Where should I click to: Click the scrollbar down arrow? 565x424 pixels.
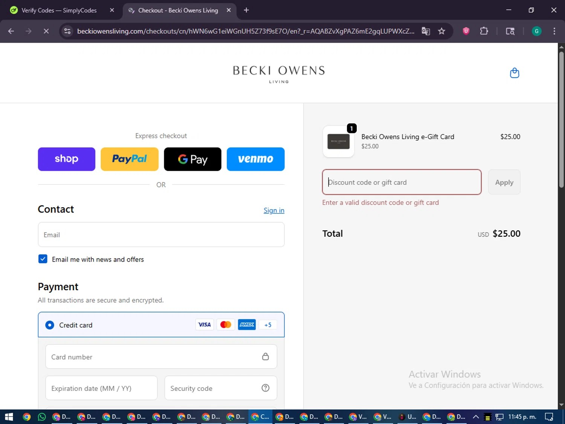[561, 405]
